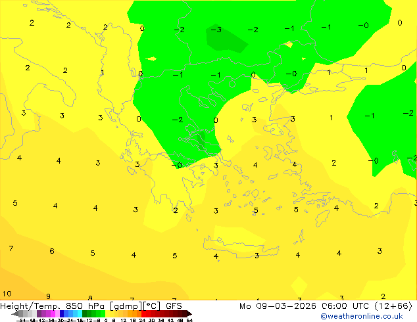The width and height of the screenshot is (417, 322).
Task: Pick the dark purple legend color swatch
Action: click(x=39, y=313)
